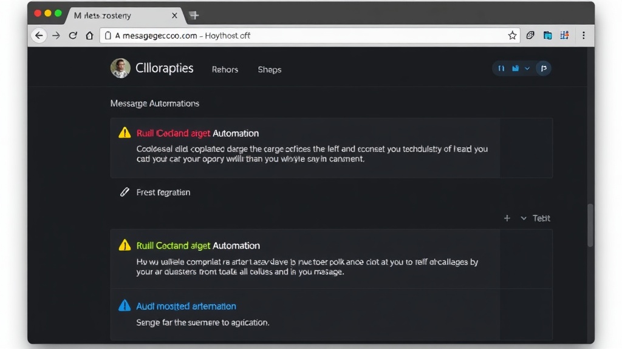Click the vertical scrollbar on the right

coord(590,224)
